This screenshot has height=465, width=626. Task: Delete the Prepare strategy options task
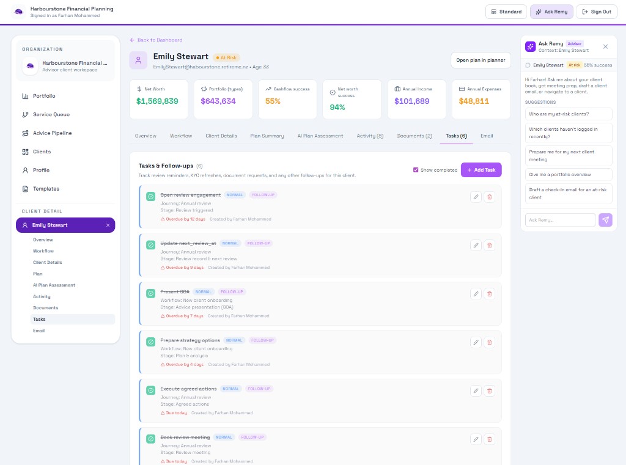(490, 342)
